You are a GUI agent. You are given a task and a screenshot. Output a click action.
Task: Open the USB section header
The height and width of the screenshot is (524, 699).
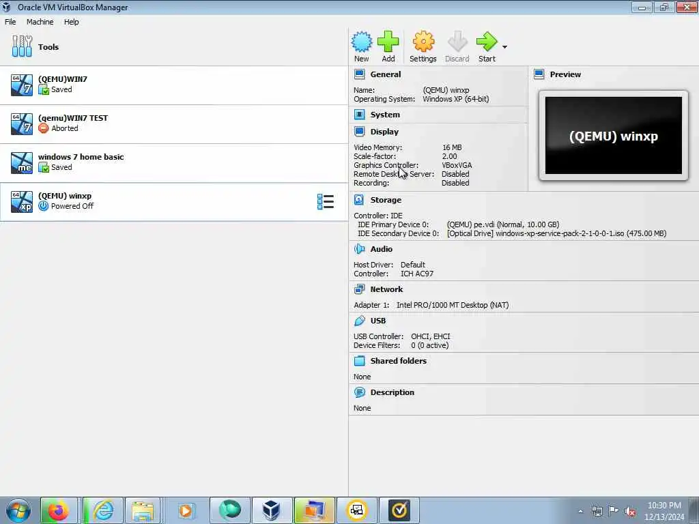pos(378,321)
